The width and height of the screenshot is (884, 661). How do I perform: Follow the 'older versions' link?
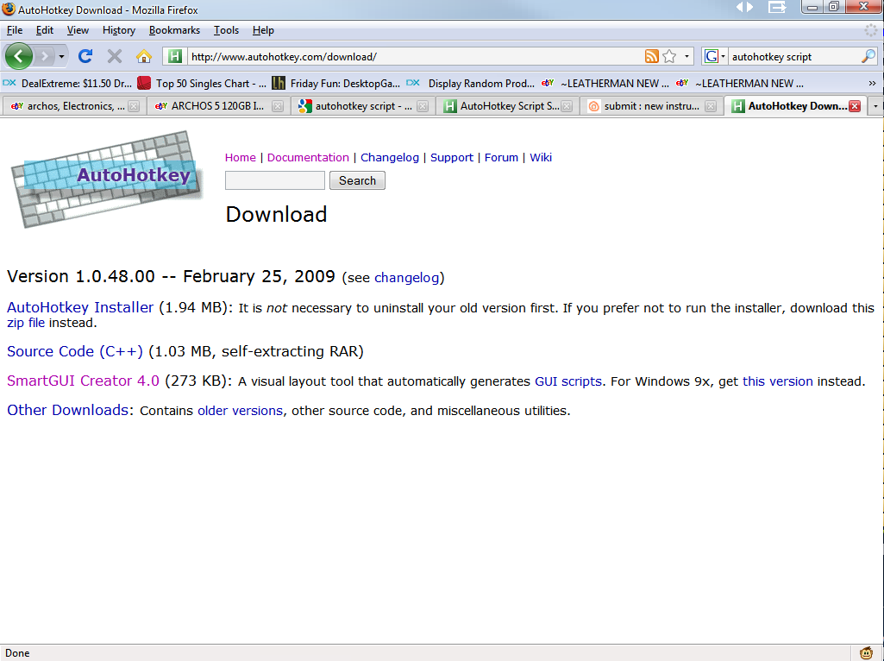240,411
